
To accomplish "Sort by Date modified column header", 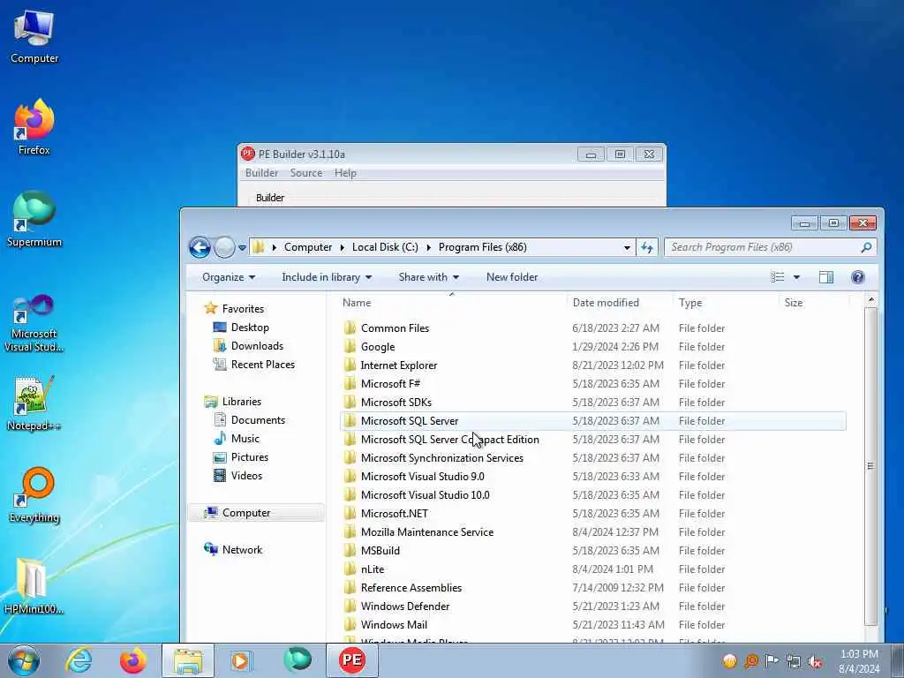I will tap(620, 303).
